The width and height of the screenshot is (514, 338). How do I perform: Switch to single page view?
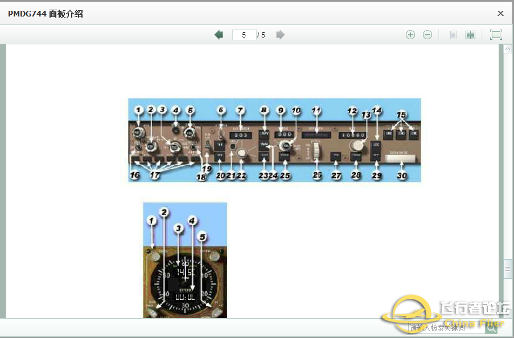pyautogui.click(x=454, y=35)
